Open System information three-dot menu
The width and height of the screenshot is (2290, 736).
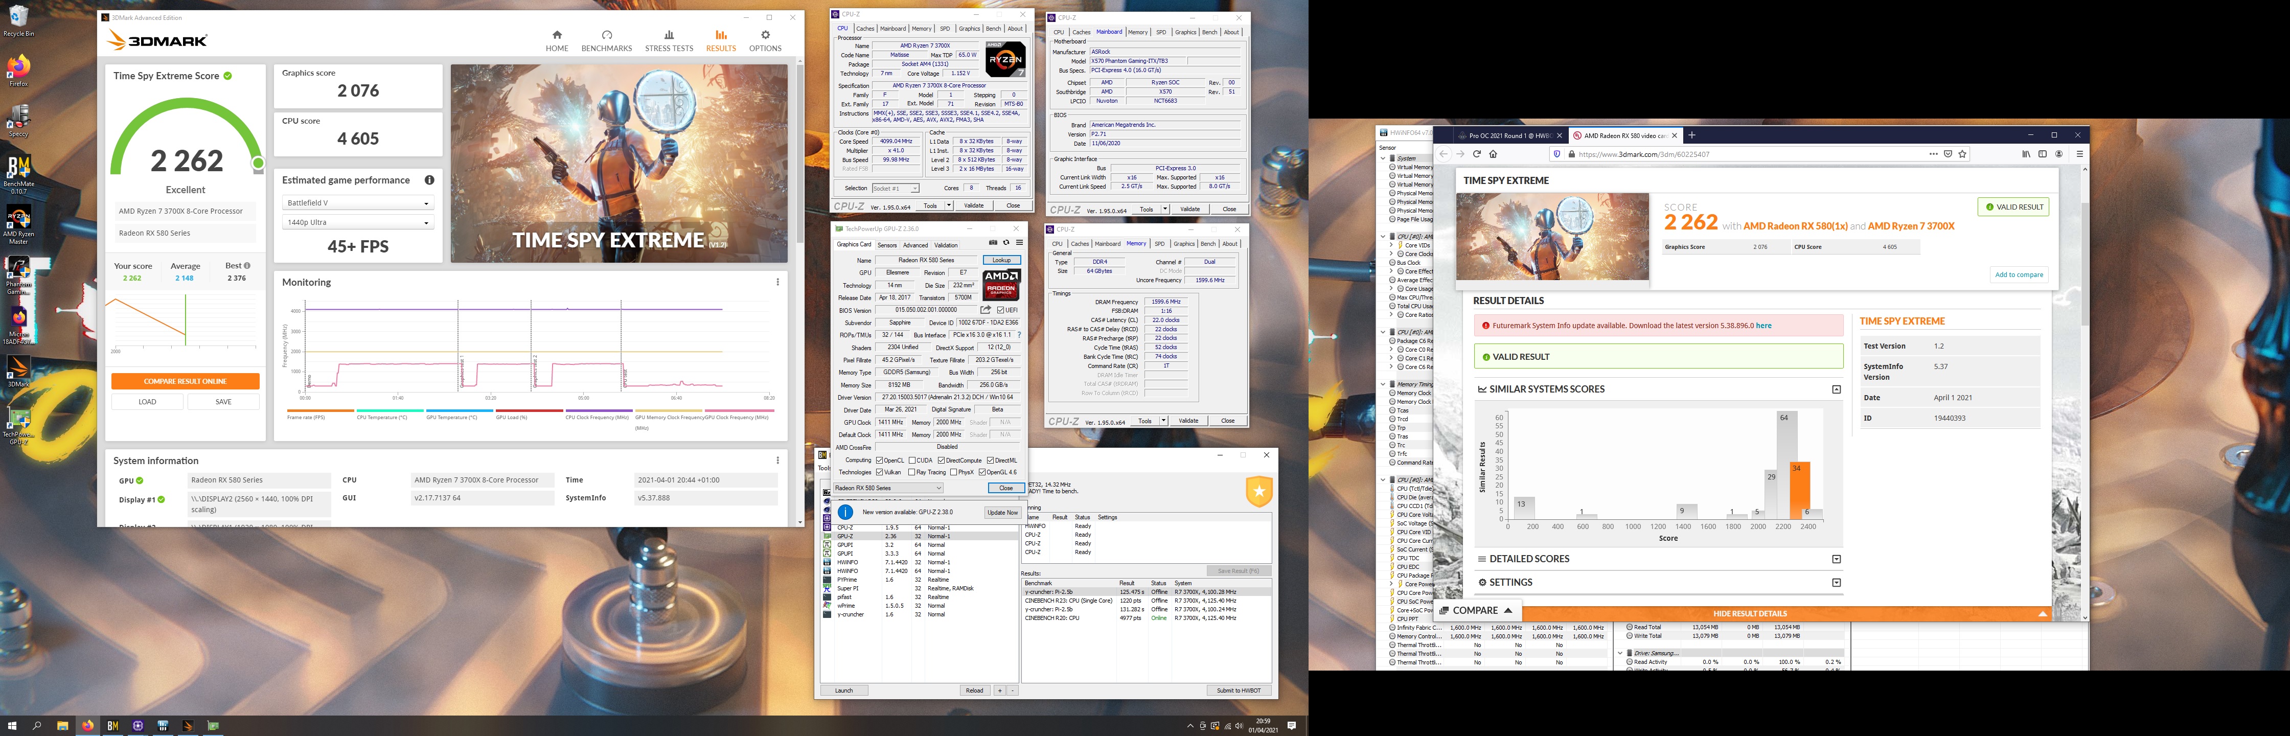778,461
